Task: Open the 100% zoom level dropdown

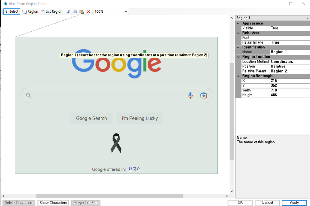Action: click(126, 12)
